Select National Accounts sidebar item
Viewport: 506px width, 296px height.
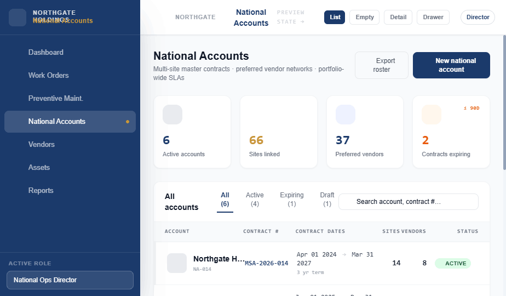70,122
